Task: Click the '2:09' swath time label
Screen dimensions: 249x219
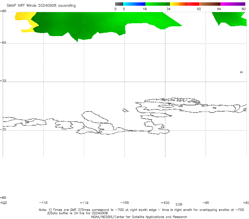Action: 179,205
